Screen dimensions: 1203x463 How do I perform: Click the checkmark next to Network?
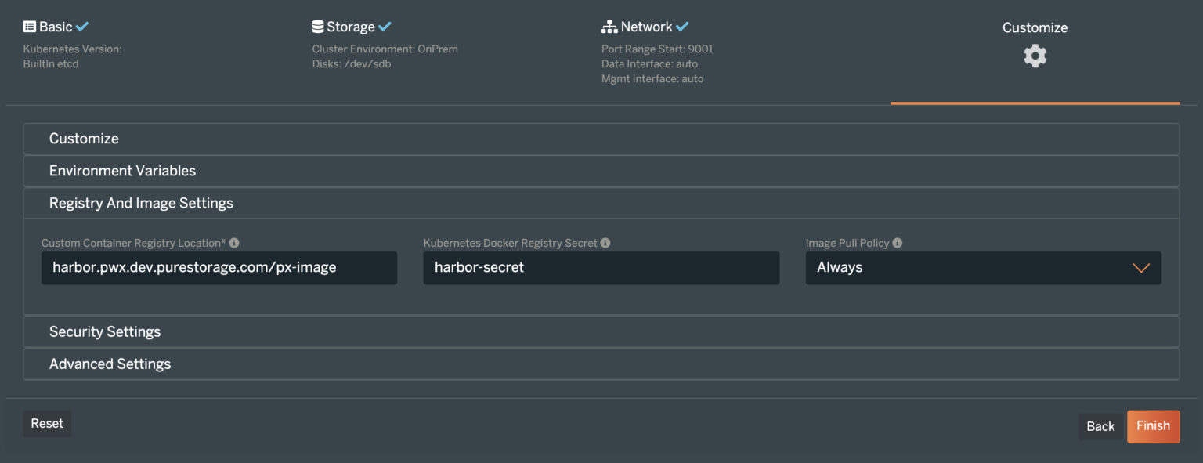(x=682, y=27)
